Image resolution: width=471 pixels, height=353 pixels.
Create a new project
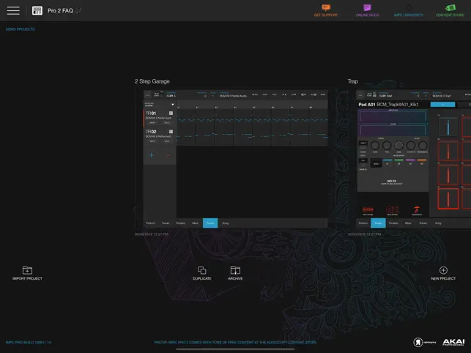pyautogui.click(x=443, y=273)
